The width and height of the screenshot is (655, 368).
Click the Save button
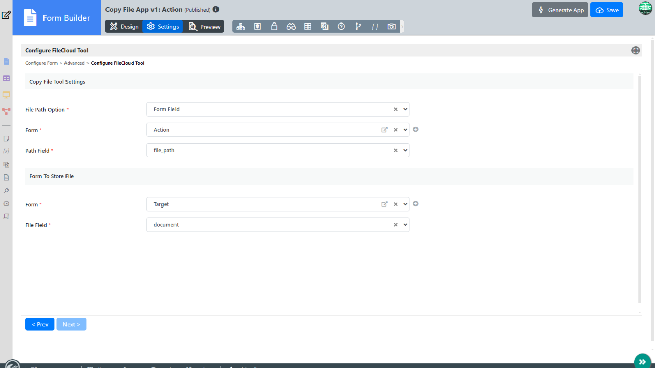click(606, 10)
